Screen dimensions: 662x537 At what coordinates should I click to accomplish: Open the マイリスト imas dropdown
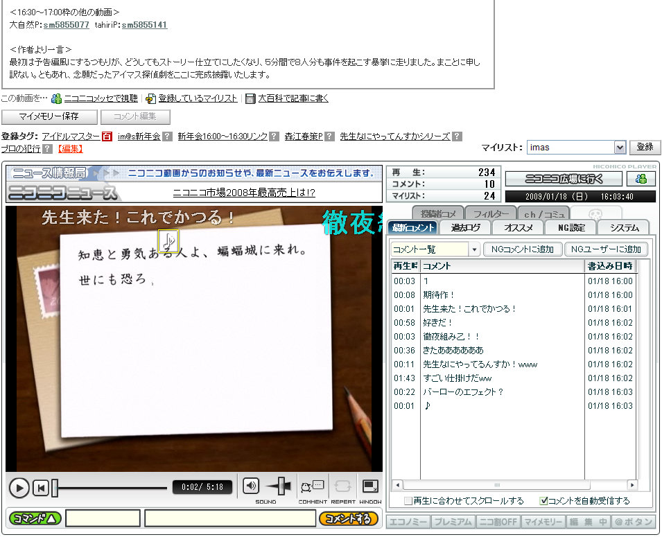(619, 148)
